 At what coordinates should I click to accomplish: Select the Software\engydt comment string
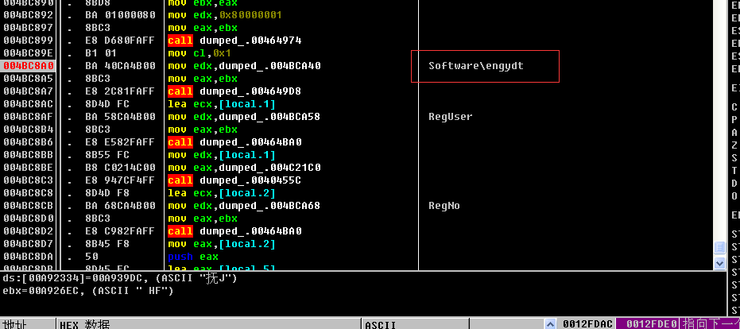[x=475, y=66]
